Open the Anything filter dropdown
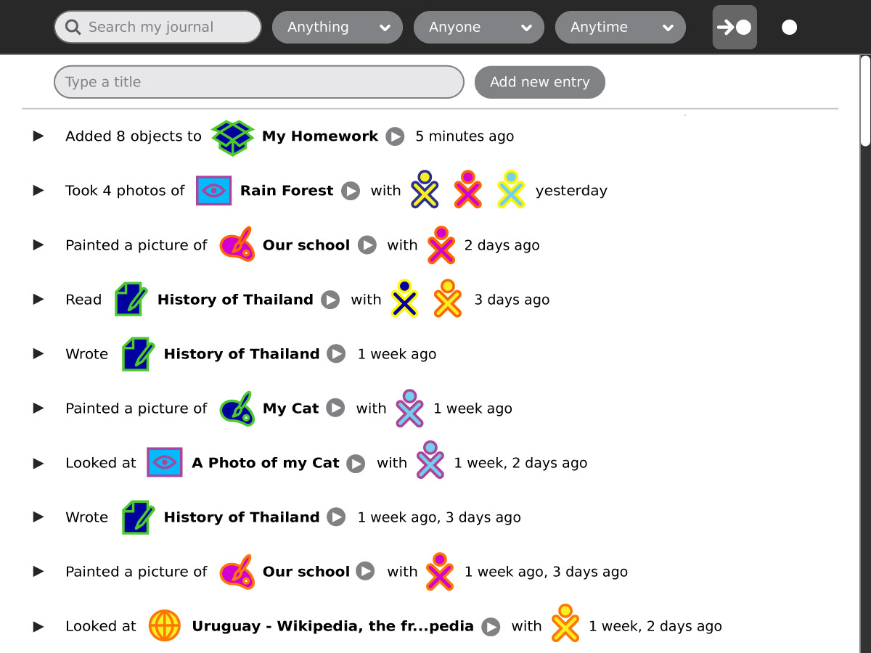 coord(338,28)
